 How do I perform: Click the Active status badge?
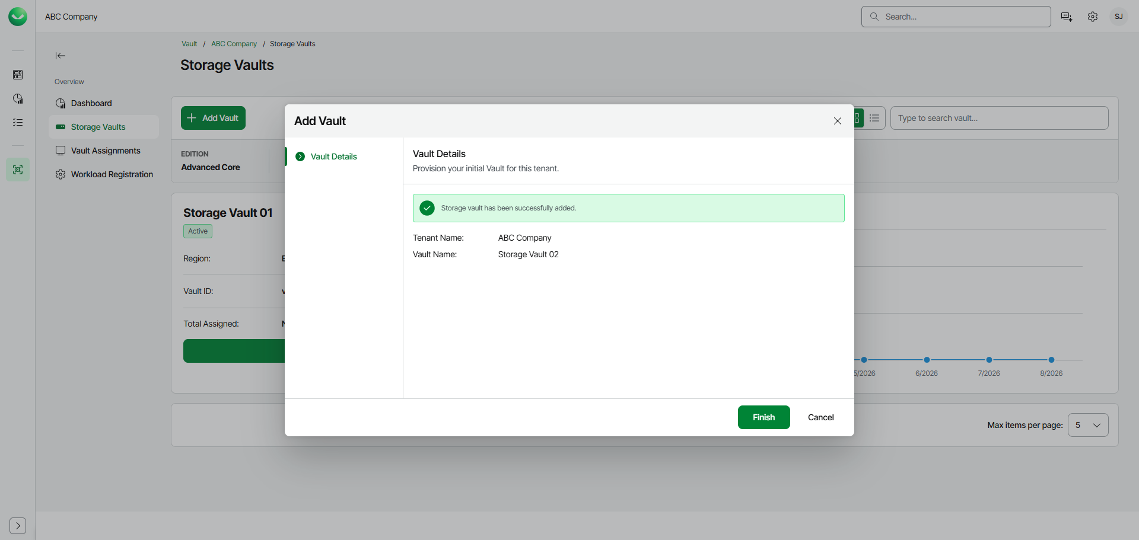(x=198, y=231)
